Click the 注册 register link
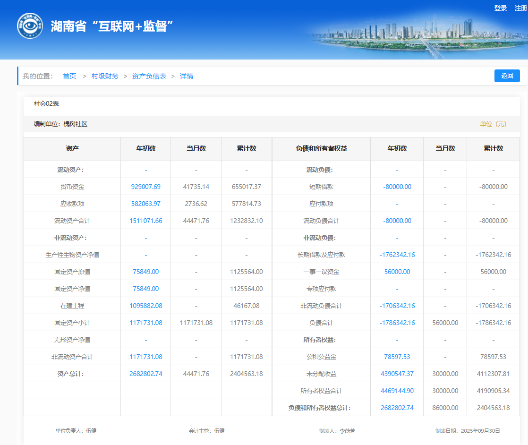528x445 pixels. tap(520, 8)
